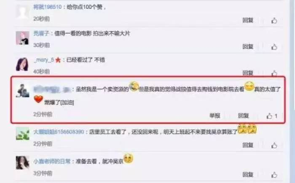This screenshot has width=295, height=183.
Task: Open _mary_5's avatar picture
Action: click(23, 64)
